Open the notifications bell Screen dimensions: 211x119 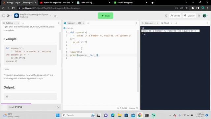199,16
